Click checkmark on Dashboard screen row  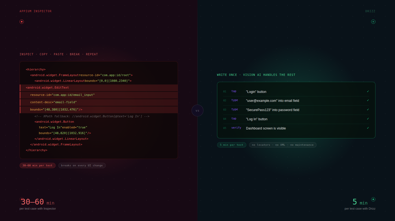tap(368, 128)
